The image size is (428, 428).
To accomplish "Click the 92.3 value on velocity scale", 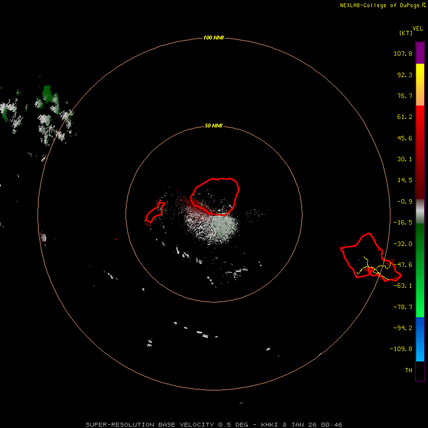I will (405, 75).
